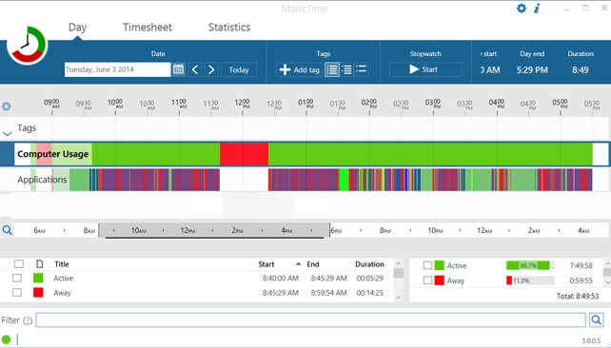This screenshot has width=611, height=348.
Task: Open timeline settings gear icon
Action: point(7,106)
